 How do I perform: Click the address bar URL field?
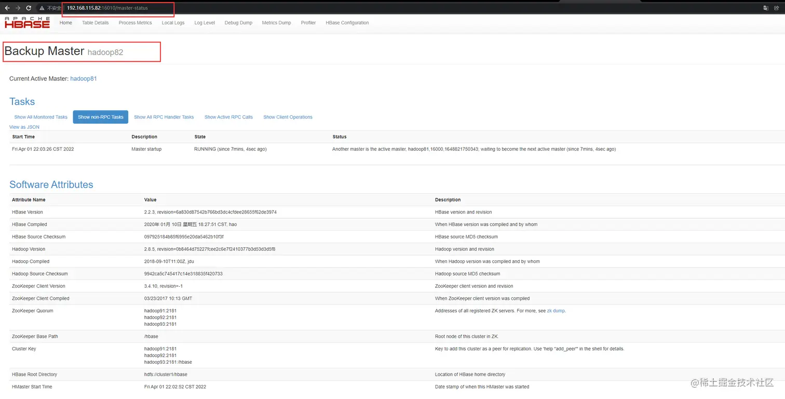coord(107,8)
